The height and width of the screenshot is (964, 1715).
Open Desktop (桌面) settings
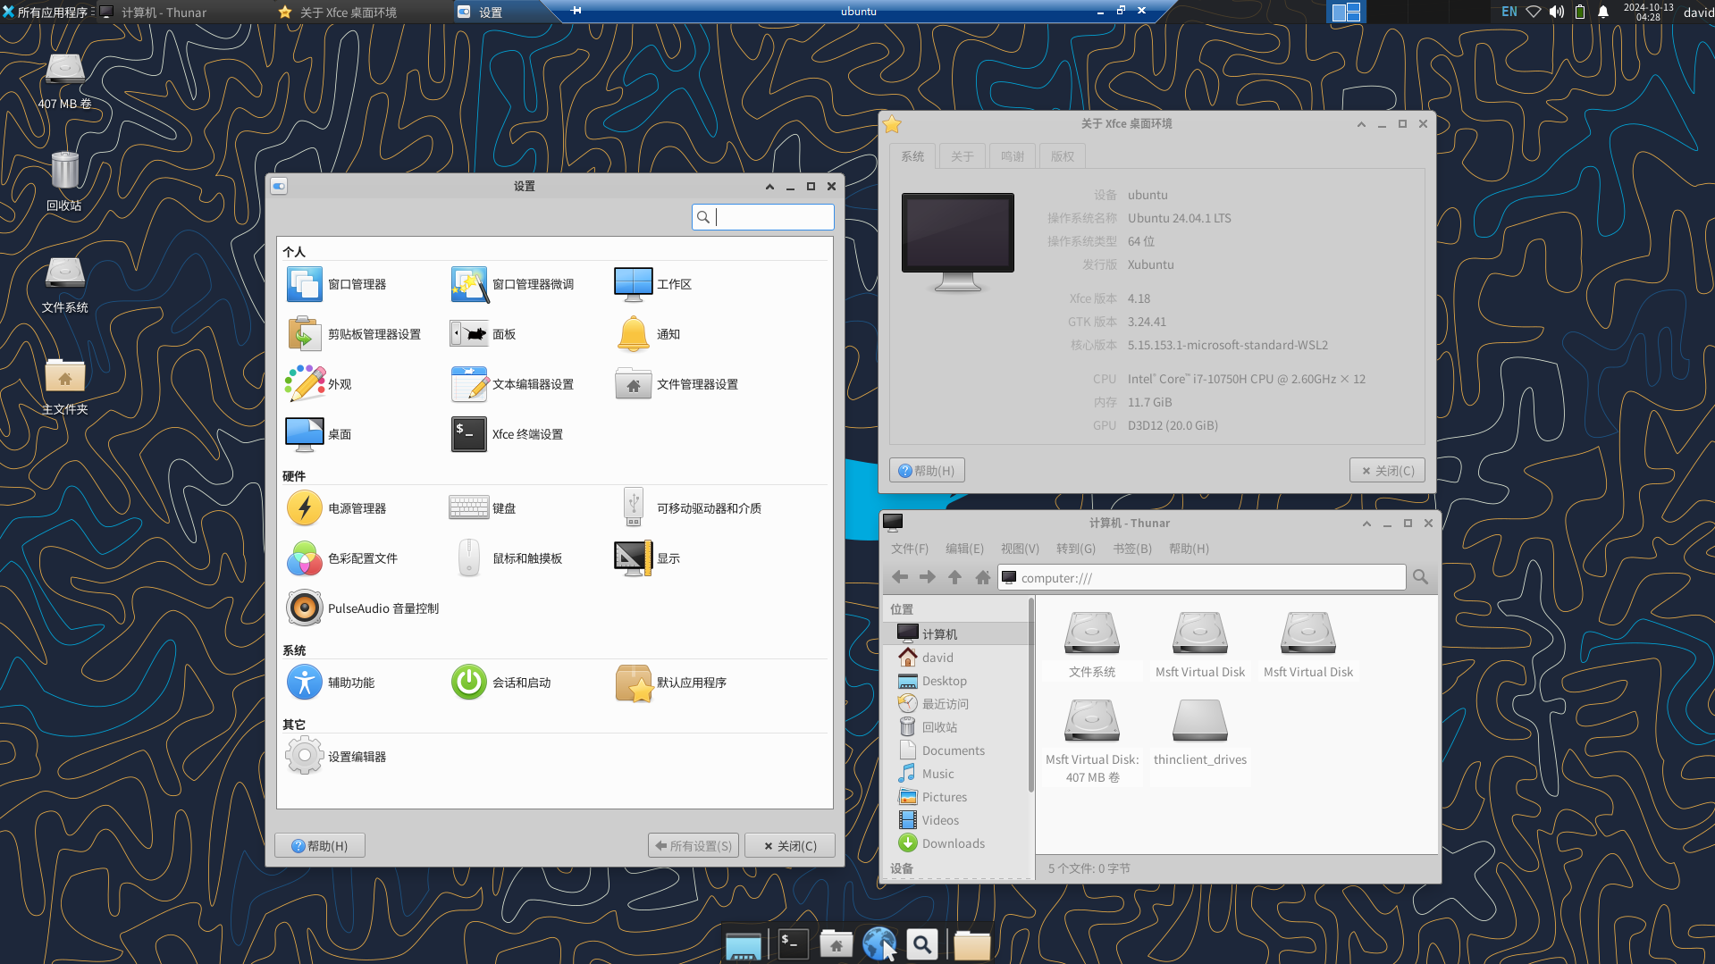click(319, 434)
